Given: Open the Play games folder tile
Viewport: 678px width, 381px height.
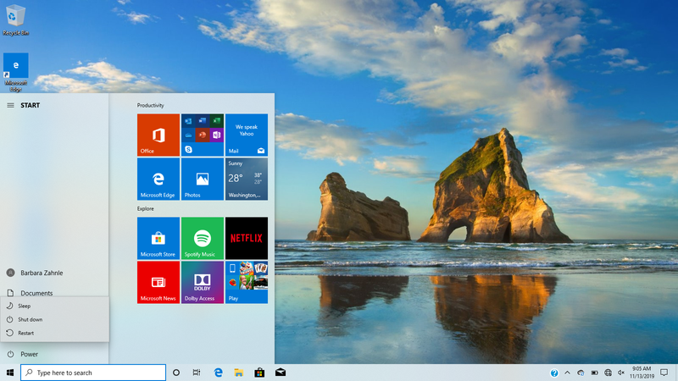Looking at the screenshot, I should tap(247, 282).
